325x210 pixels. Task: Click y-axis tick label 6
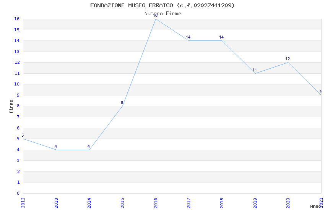[18, 128]
